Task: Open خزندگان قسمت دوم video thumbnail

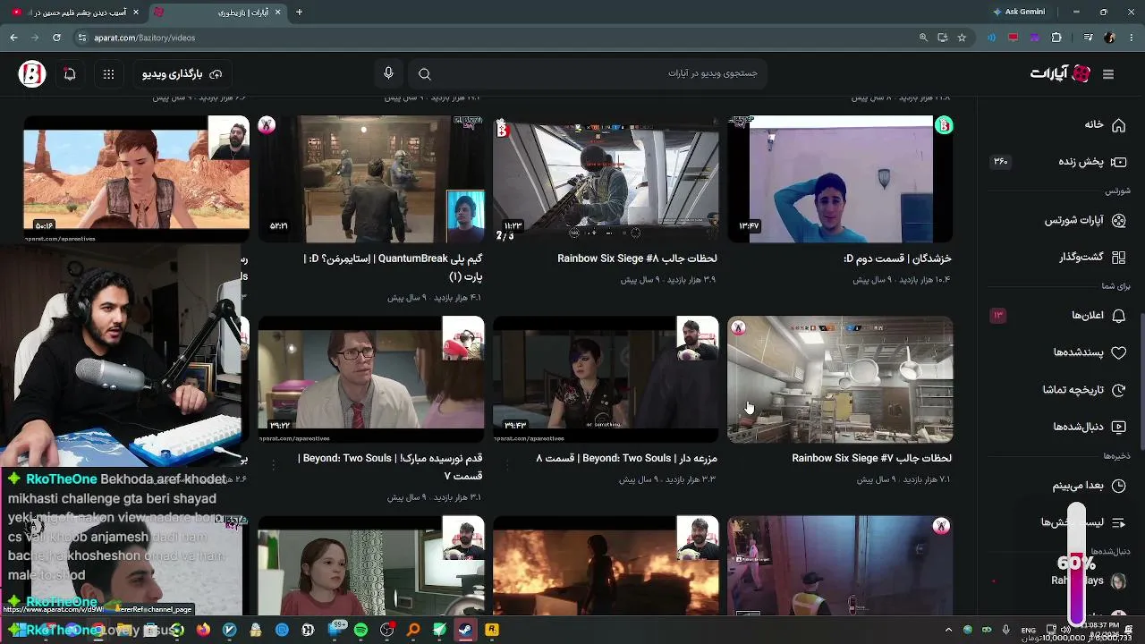Action: pos(840,179)
